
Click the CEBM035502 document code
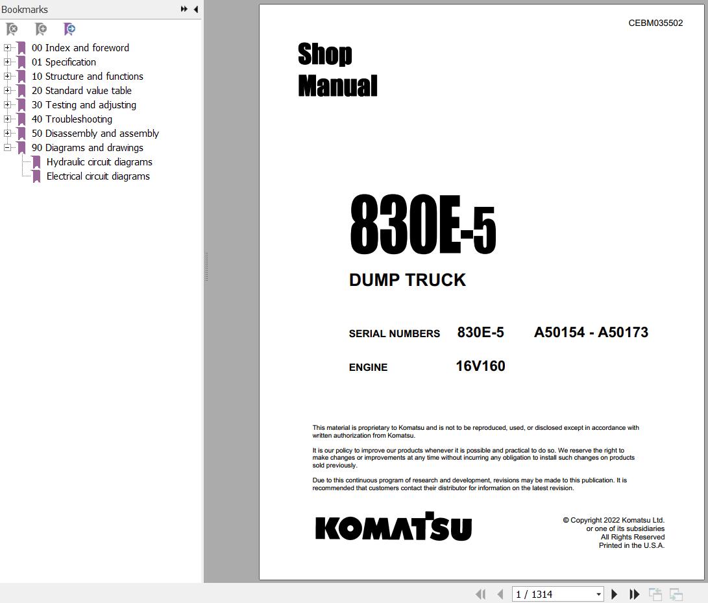click(x=655, y=23)
